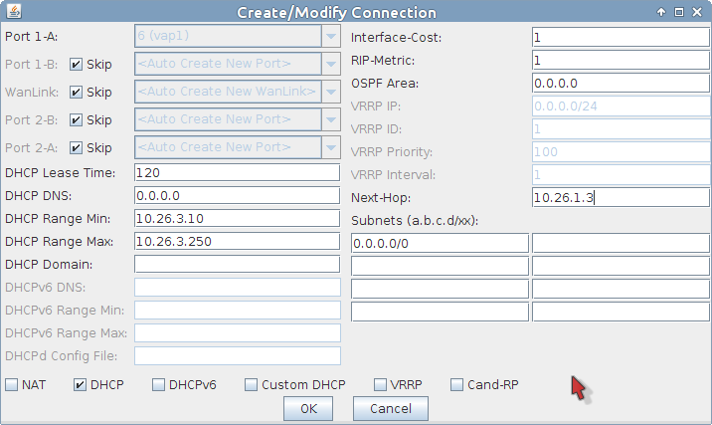Uncheck the DHCP checkbox

[x=81, y=384]
